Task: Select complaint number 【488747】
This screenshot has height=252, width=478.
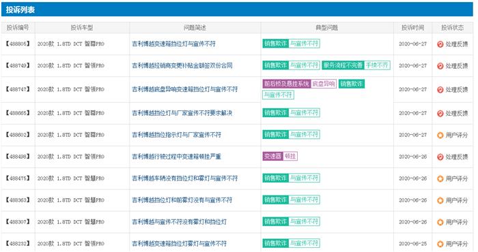Action: 18,89
